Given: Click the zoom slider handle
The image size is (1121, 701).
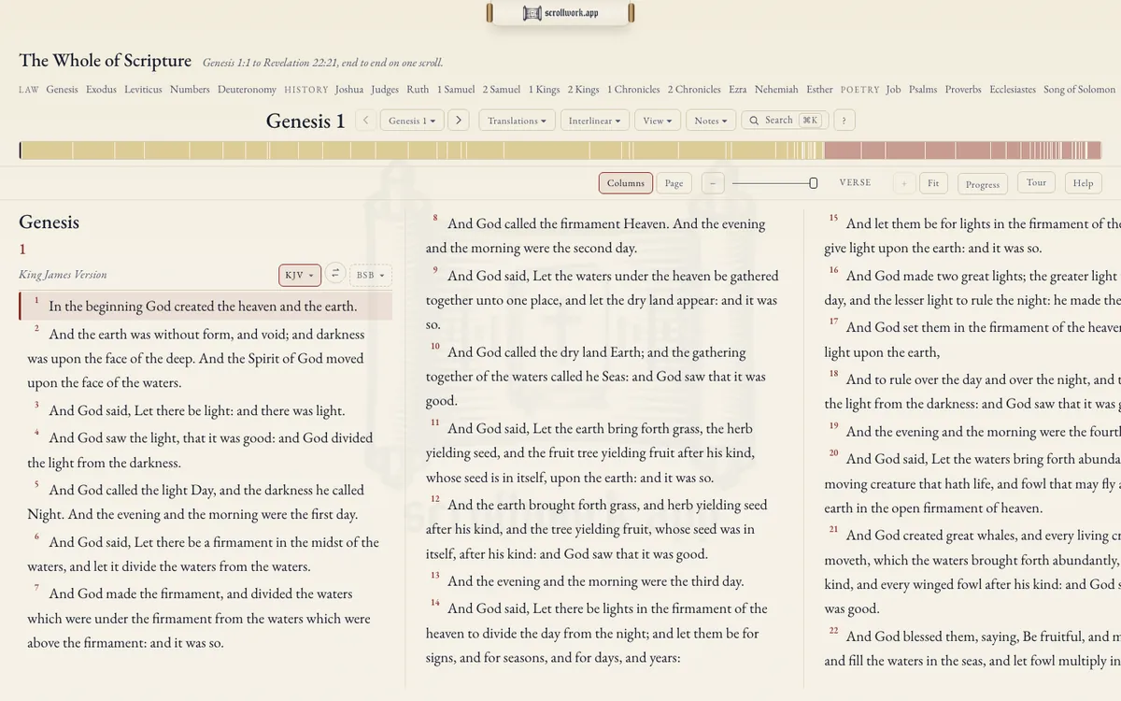Looking at the screenshot, I should pos(814,183).
